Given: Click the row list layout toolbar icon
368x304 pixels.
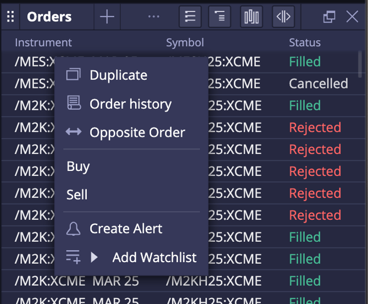Looking at the screenshot, I should click(190, 16).
